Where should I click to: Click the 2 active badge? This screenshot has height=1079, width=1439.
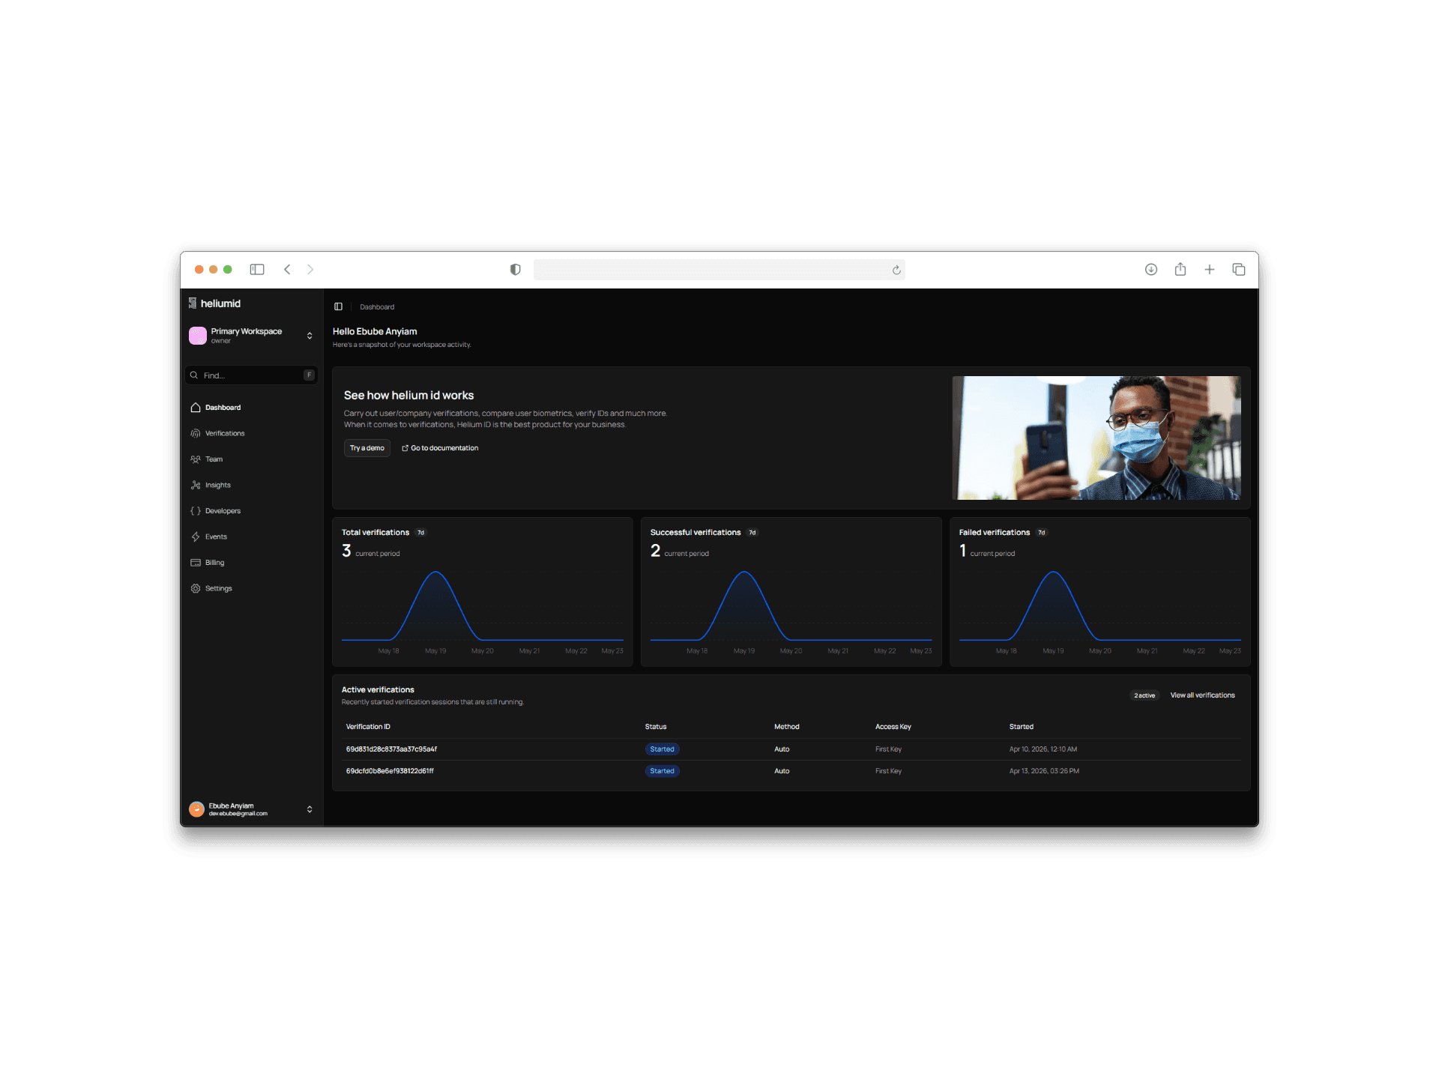point(1144,695)
